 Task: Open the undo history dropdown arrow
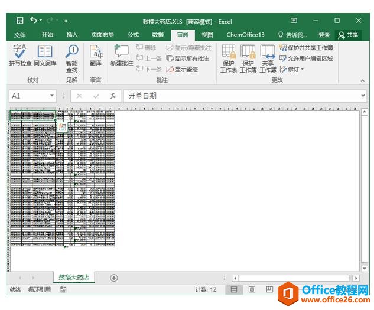pos(41,21)
